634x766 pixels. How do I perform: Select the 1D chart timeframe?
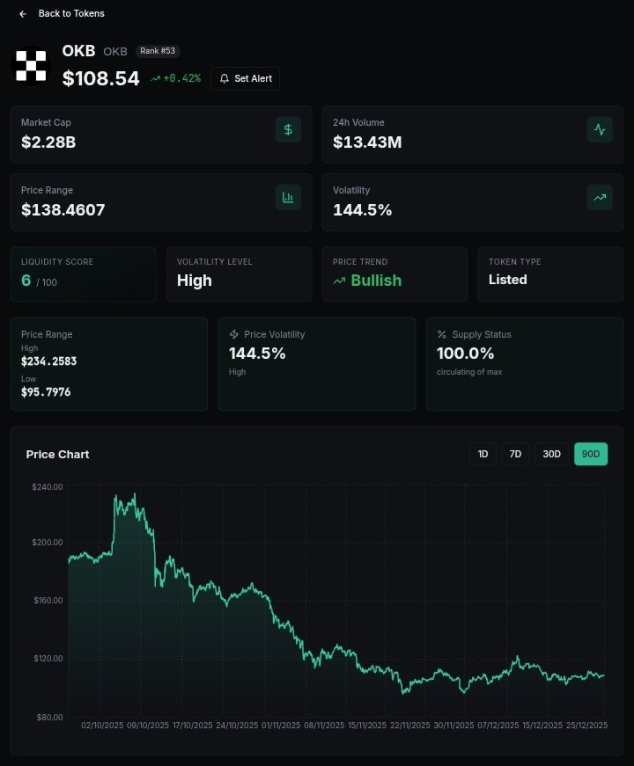(483, 454)
